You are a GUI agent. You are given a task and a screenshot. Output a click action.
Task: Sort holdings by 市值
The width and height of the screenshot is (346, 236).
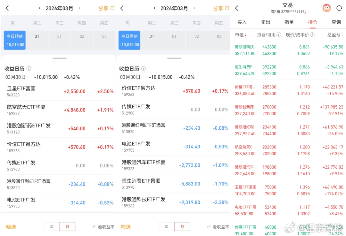click(x=241, y=35)
